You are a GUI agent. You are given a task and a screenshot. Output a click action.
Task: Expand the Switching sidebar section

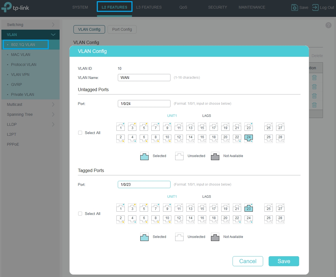(x=30, y=25)
